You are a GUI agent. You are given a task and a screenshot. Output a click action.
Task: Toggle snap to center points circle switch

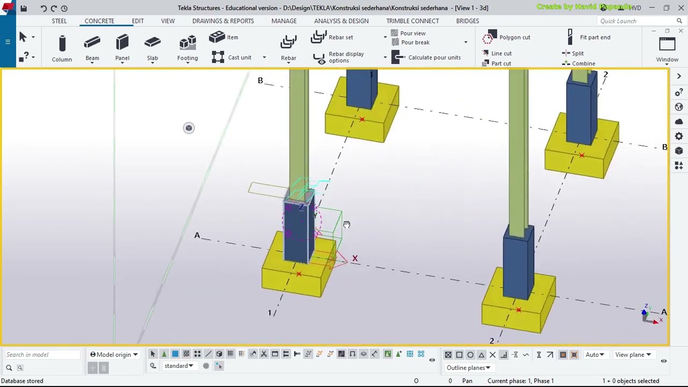click(x=470, y=355)
